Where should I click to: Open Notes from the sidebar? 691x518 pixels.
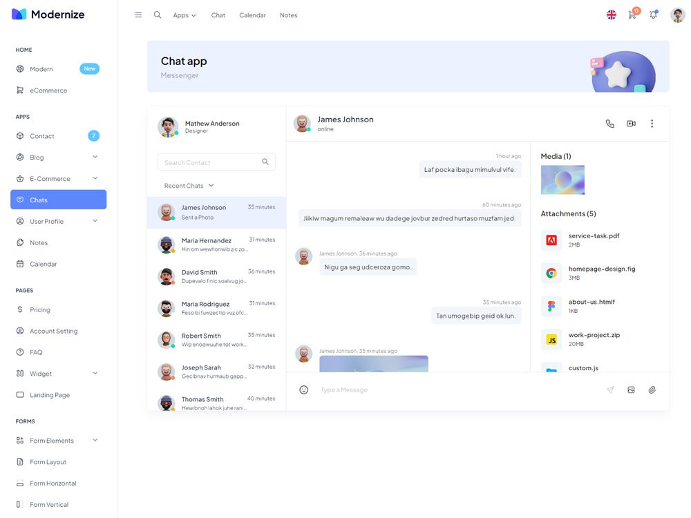[39, 242]
